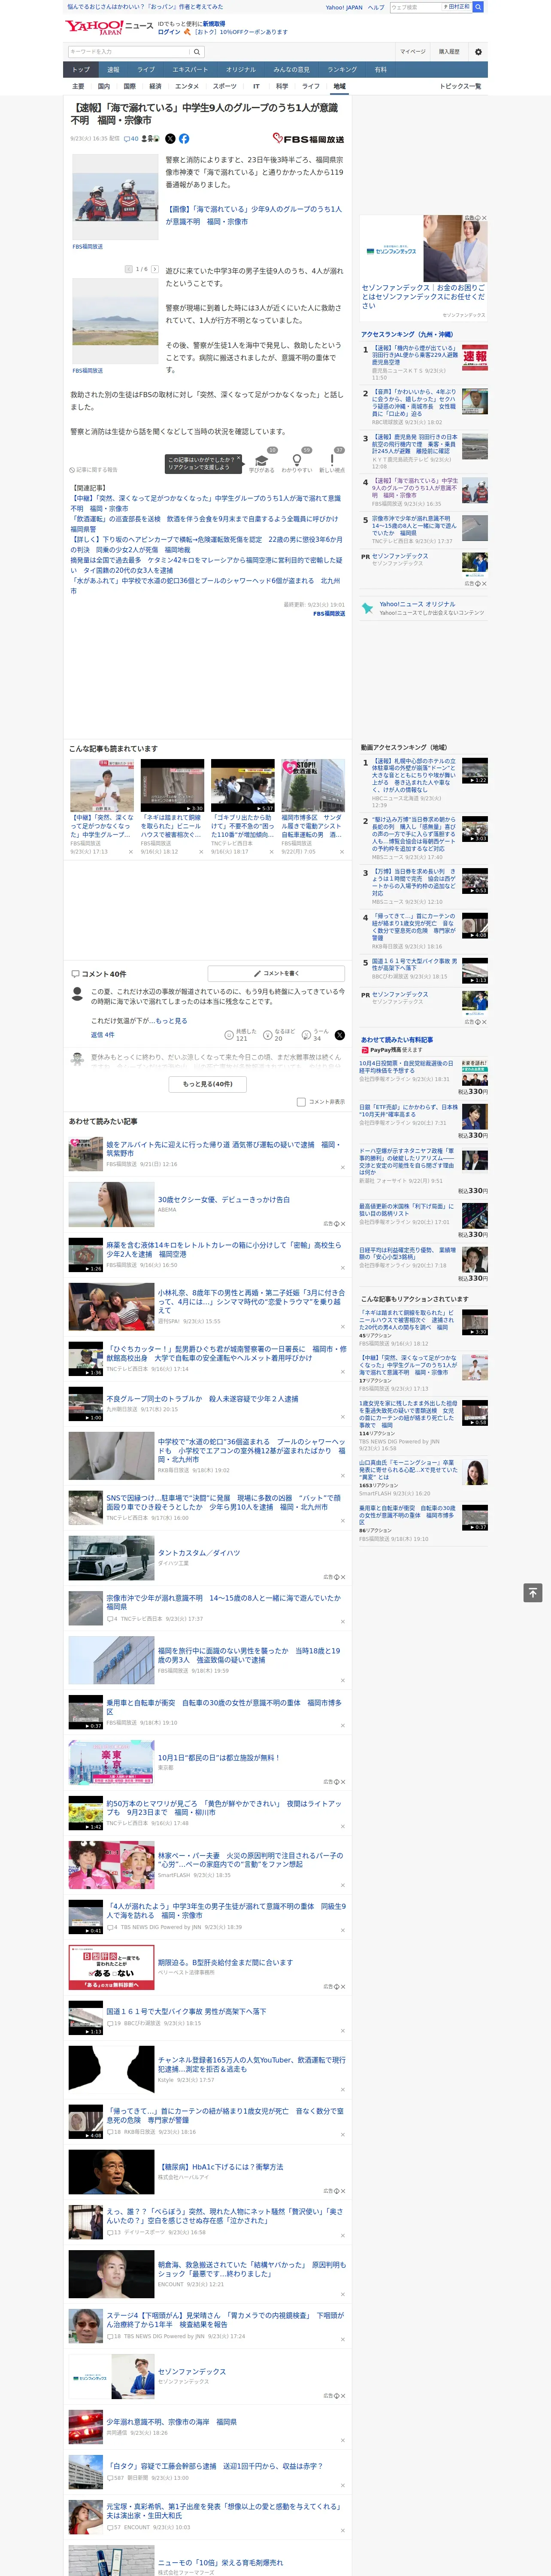Expand replies 返信 4件

(103, 1035)
